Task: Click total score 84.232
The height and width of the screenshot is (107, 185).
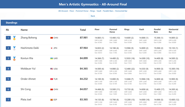Action: (84, 79)
